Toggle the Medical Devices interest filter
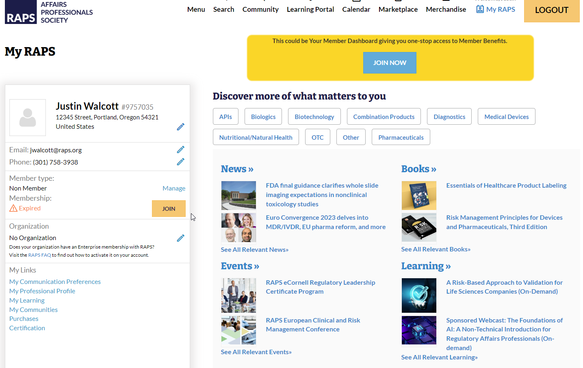This screenshot has width=583, height=368. pyautogui.click(x=506, y=117)
